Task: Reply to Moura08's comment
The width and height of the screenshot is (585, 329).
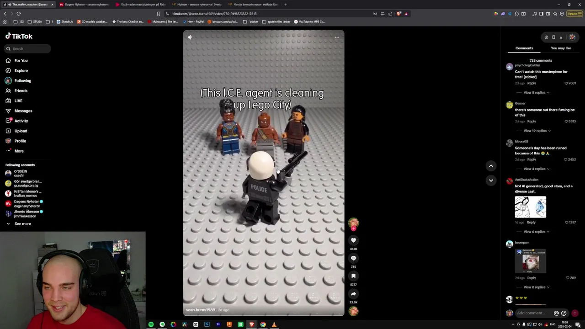Action: 532,159
